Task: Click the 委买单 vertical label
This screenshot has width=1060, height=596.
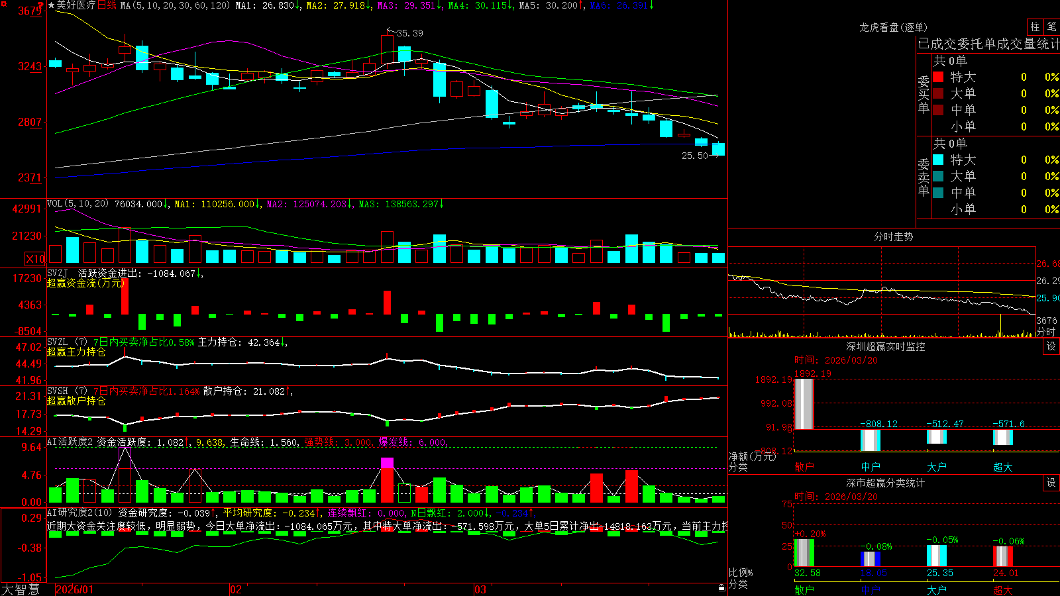Action: tap(924, 94)
